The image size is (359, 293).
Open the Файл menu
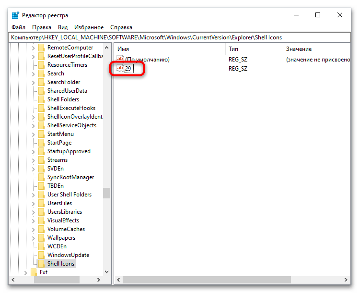18,27
